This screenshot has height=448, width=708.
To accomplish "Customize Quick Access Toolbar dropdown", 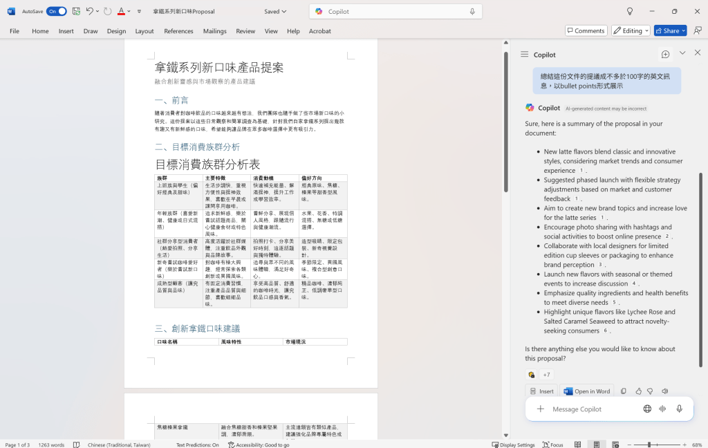I will click(x=139, y=11).
